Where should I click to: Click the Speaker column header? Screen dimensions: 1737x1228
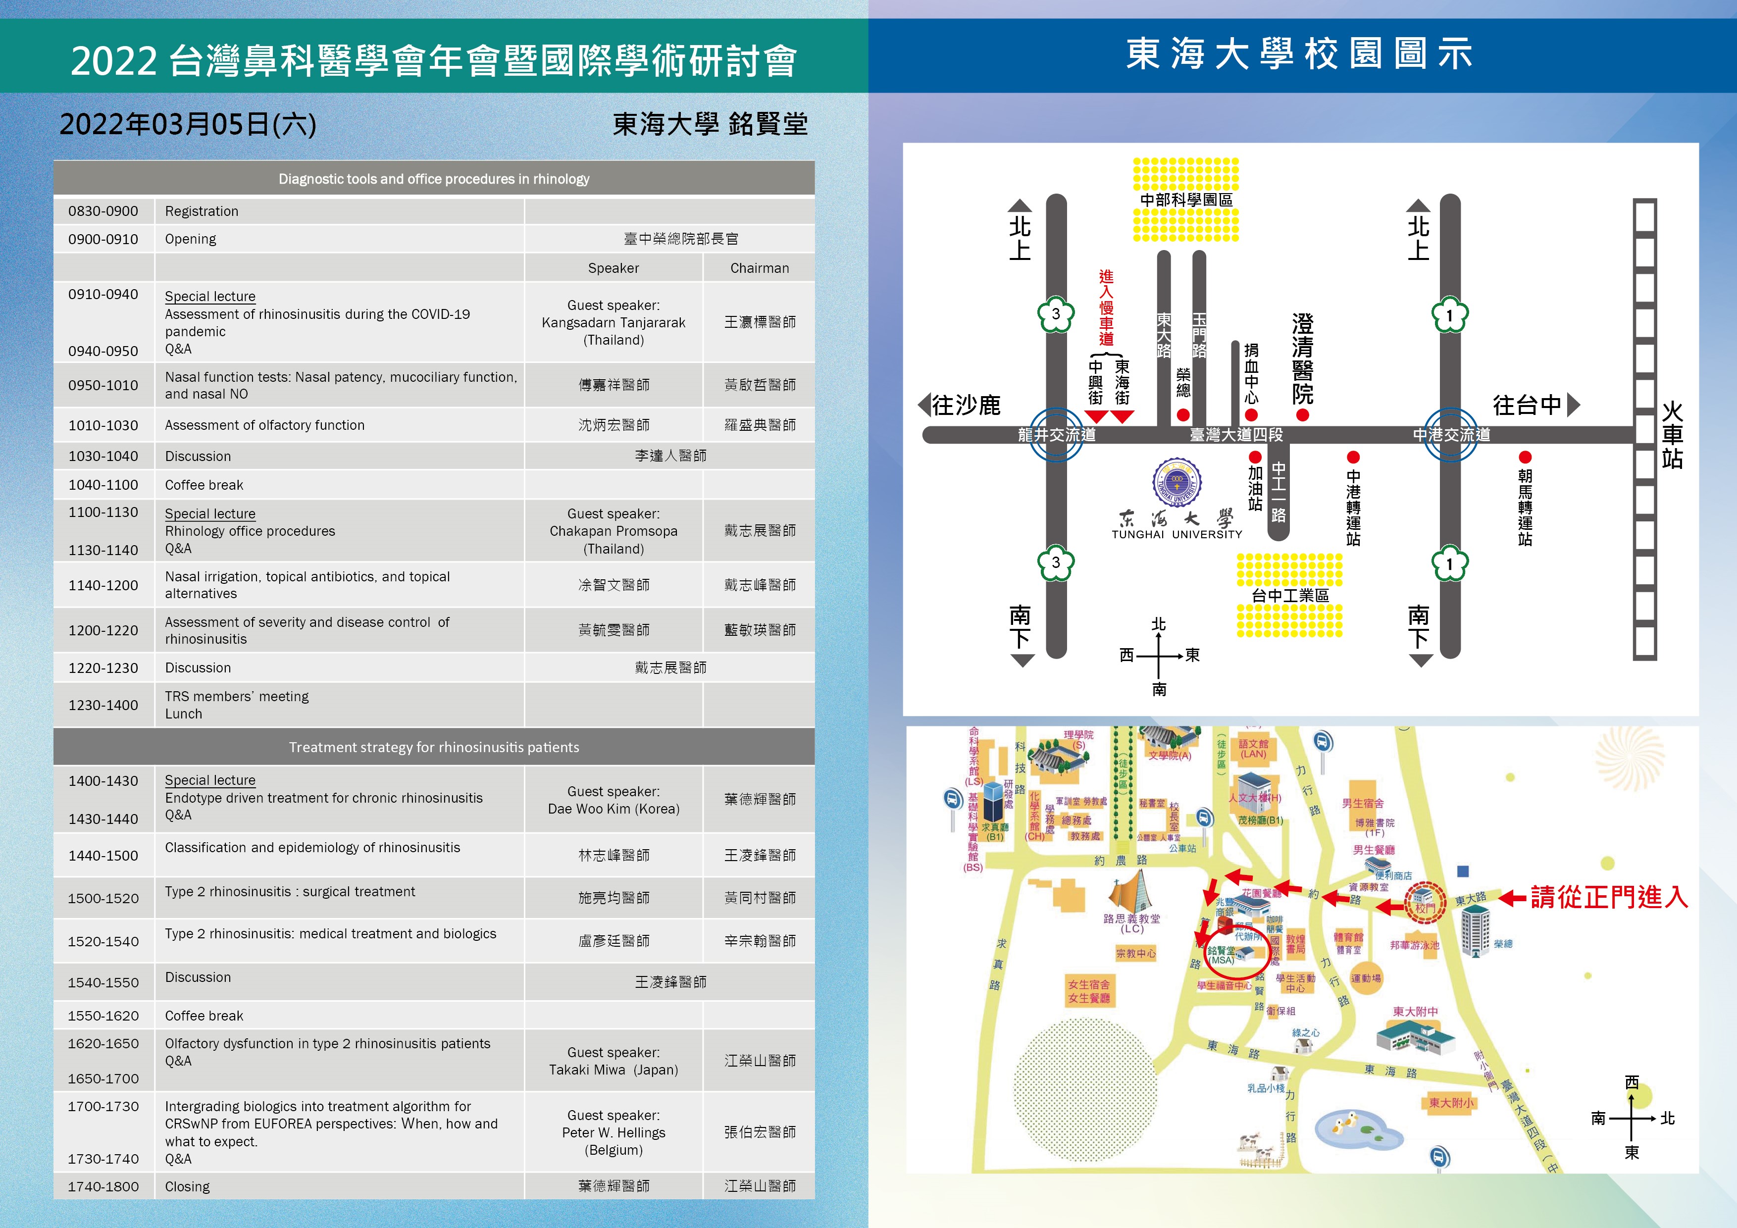(x=613, y=268)
